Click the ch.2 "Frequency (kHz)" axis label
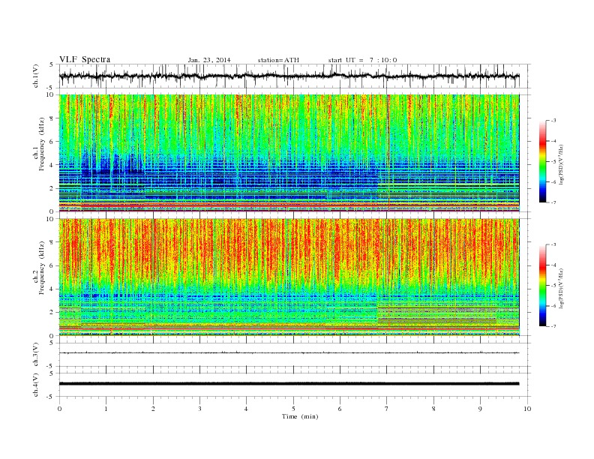This screenshot has height=459, width=594. pyautogui.click(x=41, y=267)
